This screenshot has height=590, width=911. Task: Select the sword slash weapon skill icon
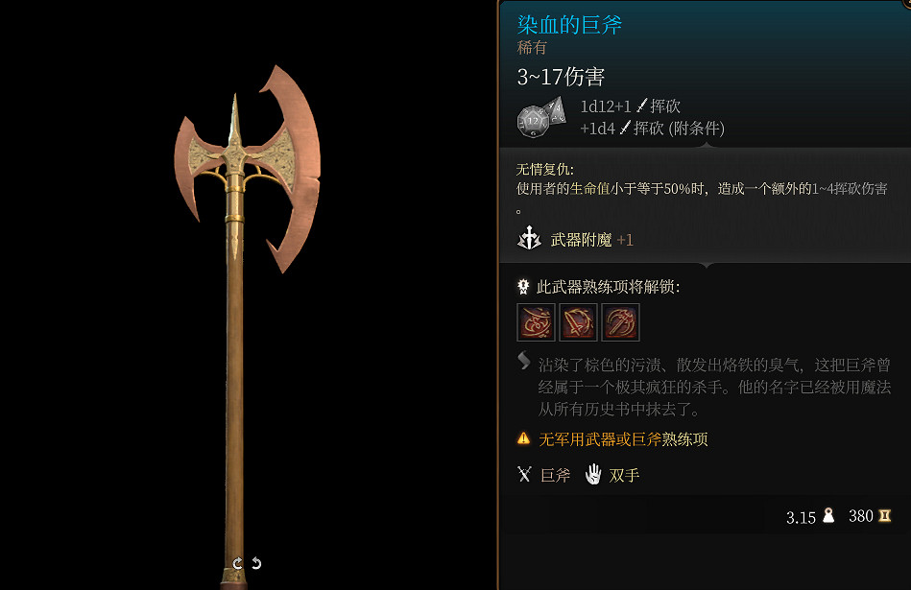578,321
